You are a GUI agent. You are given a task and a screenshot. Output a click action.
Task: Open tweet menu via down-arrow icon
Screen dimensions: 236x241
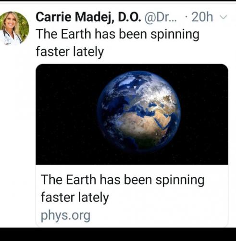[x=223, y=17]
